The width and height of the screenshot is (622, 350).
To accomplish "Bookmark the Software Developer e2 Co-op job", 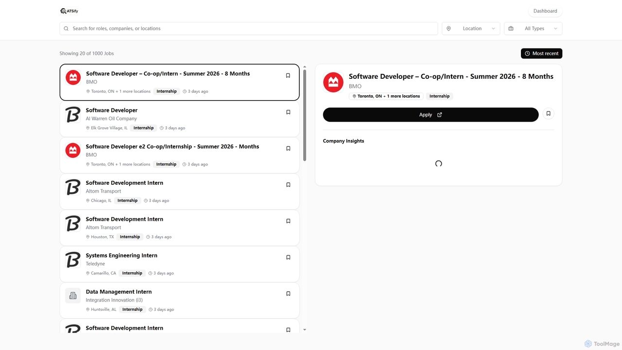I will pos(288,148).
